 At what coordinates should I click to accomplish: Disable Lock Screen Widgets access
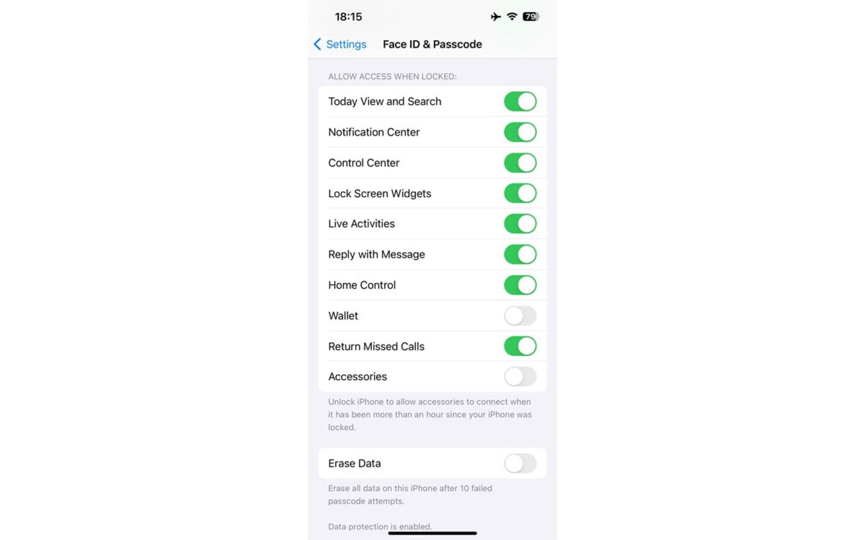click(519, 193)
